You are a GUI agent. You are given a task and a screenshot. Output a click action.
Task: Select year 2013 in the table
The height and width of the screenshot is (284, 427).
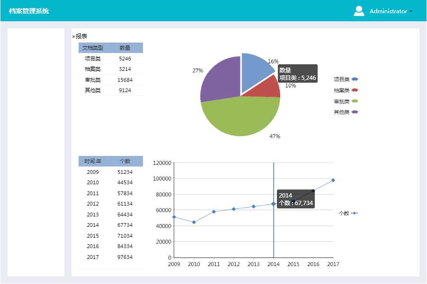(93, 215)
